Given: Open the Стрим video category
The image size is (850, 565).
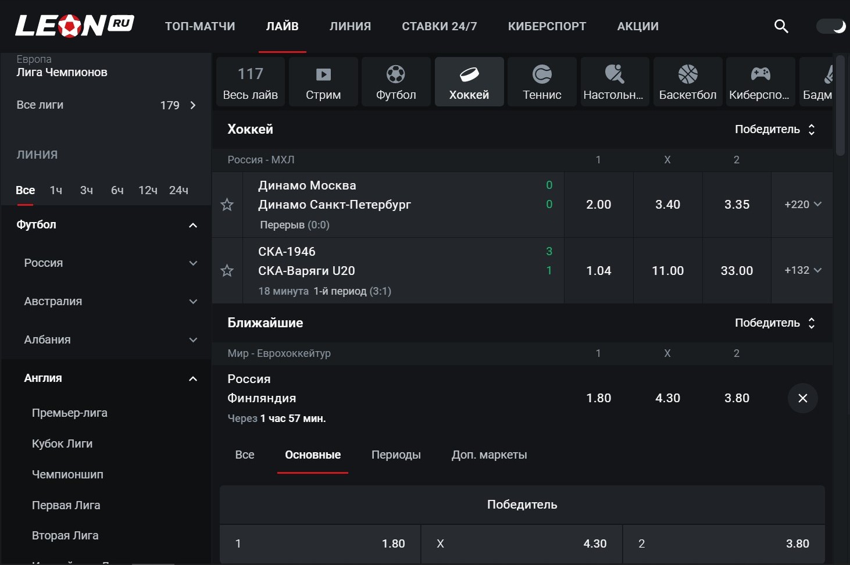Looking at the screenshot, I should 323,82.
